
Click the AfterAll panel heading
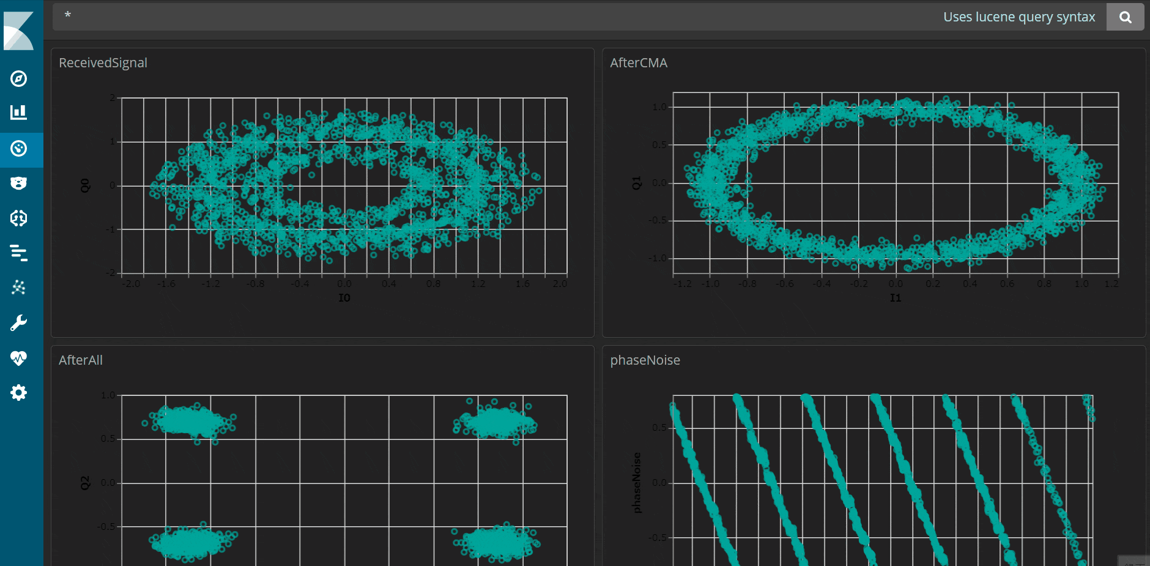pos(80,360)
